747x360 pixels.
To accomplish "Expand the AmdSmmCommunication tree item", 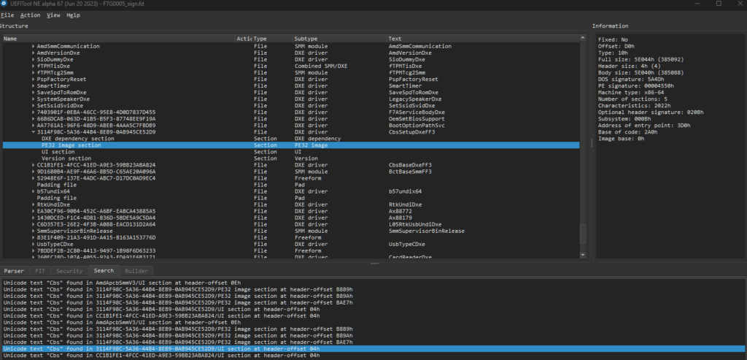I will click(34, 46).
